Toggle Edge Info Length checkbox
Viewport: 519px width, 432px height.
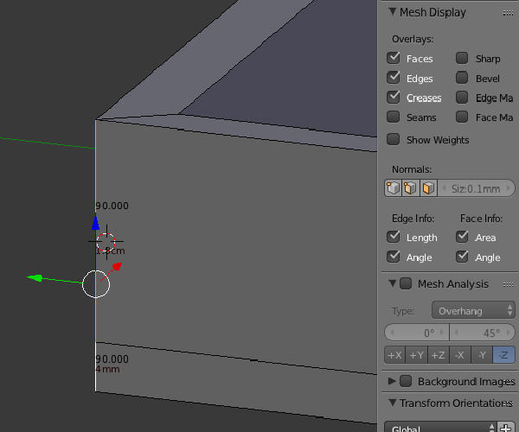(x=394, y=237)
